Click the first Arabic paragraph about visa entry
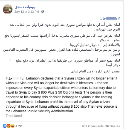 click(x=65, y=27)
